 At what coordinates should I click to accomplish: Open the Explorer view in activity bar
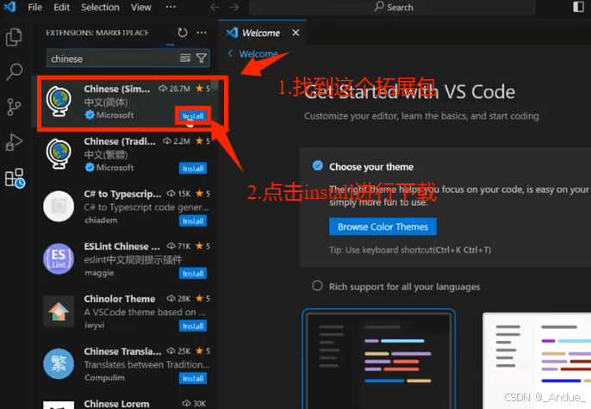click(14, 37)
